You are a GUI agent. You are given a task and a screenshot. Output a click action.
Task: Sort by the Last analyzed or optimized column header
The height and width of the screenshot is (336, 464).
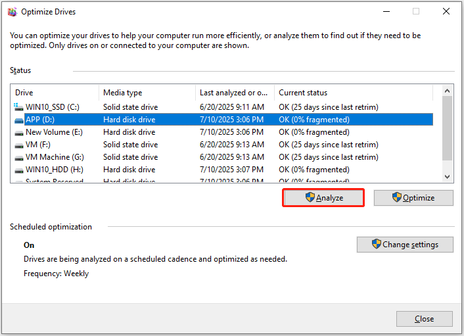[x=235, y=93]
